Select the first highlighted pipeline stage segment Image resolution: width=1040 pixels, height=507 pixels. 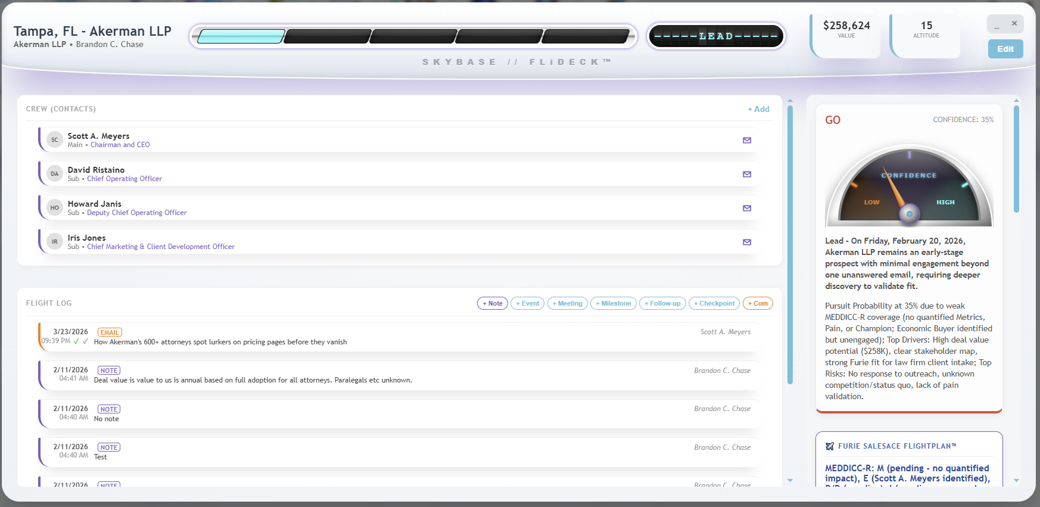pos(241,36)
